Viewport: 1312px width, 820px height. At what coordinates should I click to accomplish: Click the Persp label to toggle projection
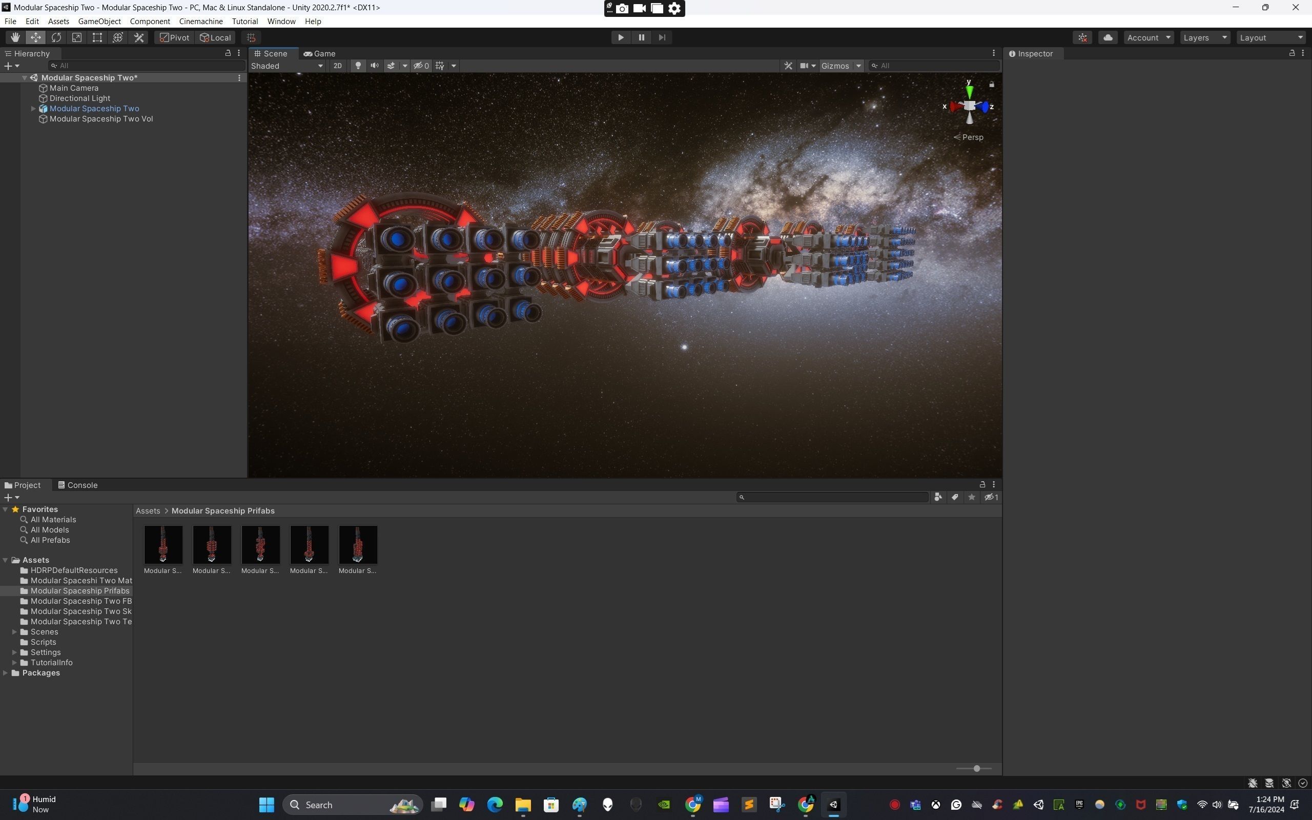coord(972,137)
